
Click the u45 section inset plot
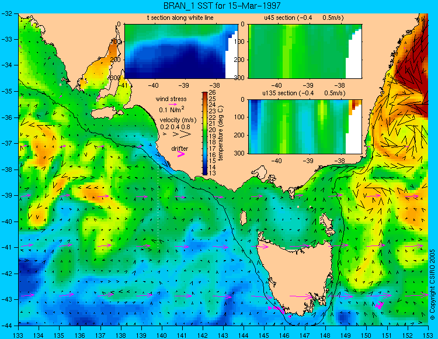tap(305, 51)
